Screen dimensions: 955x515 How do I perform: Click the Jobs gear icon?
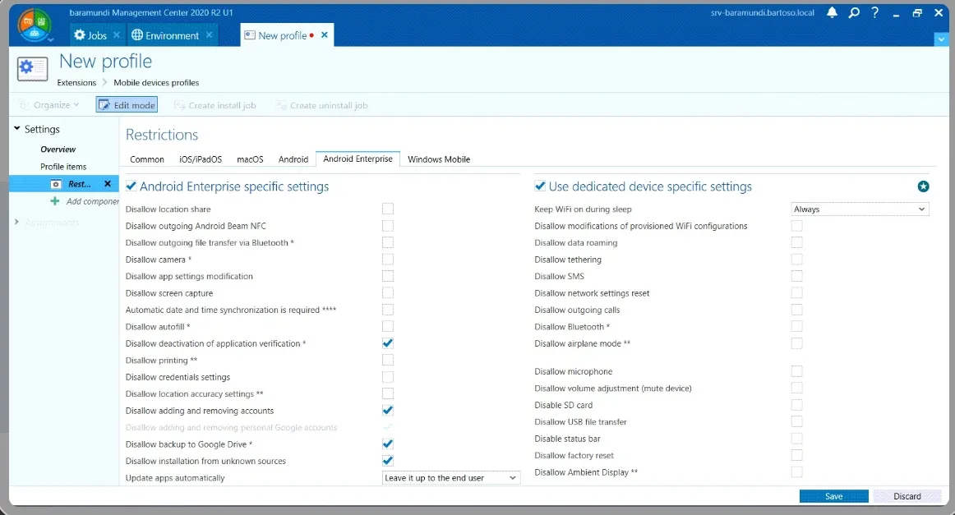click(79, 35)
